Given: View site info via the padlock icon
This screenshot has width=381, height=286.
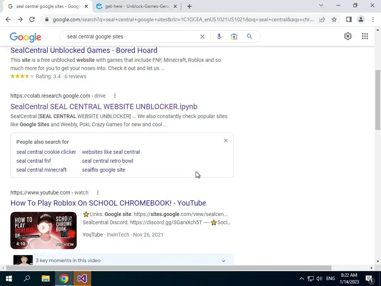Looking at the screenshot, I should click(x=47, y=19).
